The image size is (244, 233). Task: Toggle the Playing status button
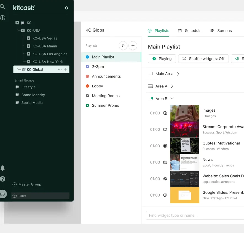[162, 59]
